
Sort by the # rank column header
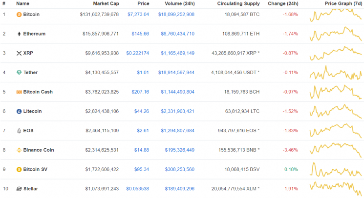tap(4, 3)
